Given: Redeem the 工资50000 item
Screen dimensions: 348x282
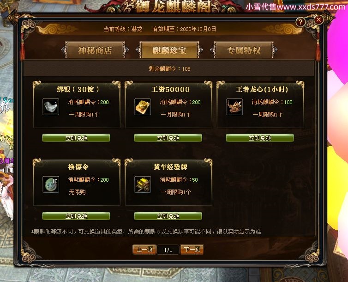Looking at the screenshot, I should pyautogui.click(x=168, y=138).
